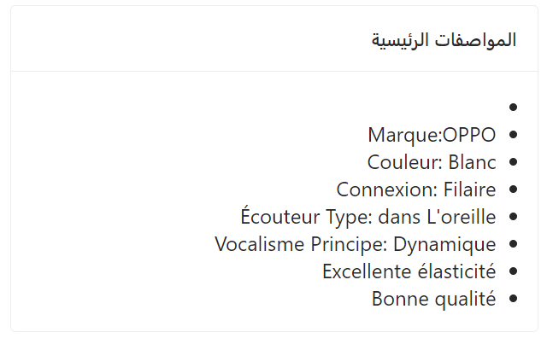Click the bullet beside Connexion: Filaire
The width and height of the screenshot is (547, 344).
513,189
